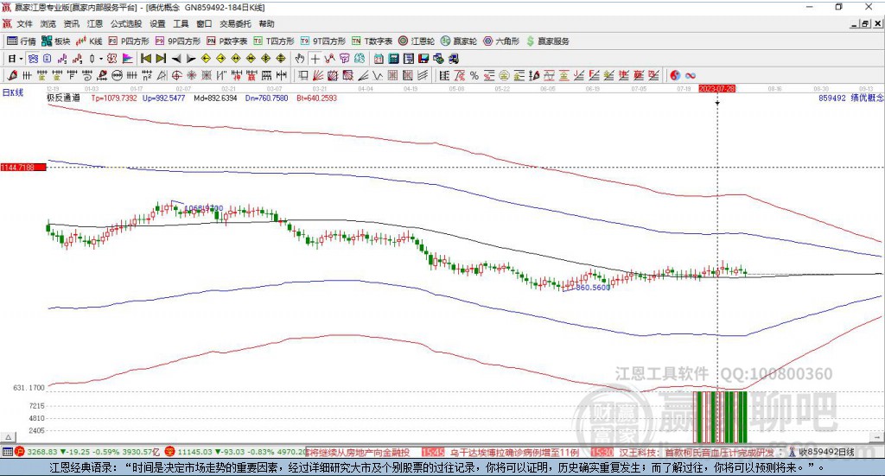Image resolution: width=885 pixels, height=476 pixels.
Task: Open the 交易委托 menu
Action: [235, 23]
